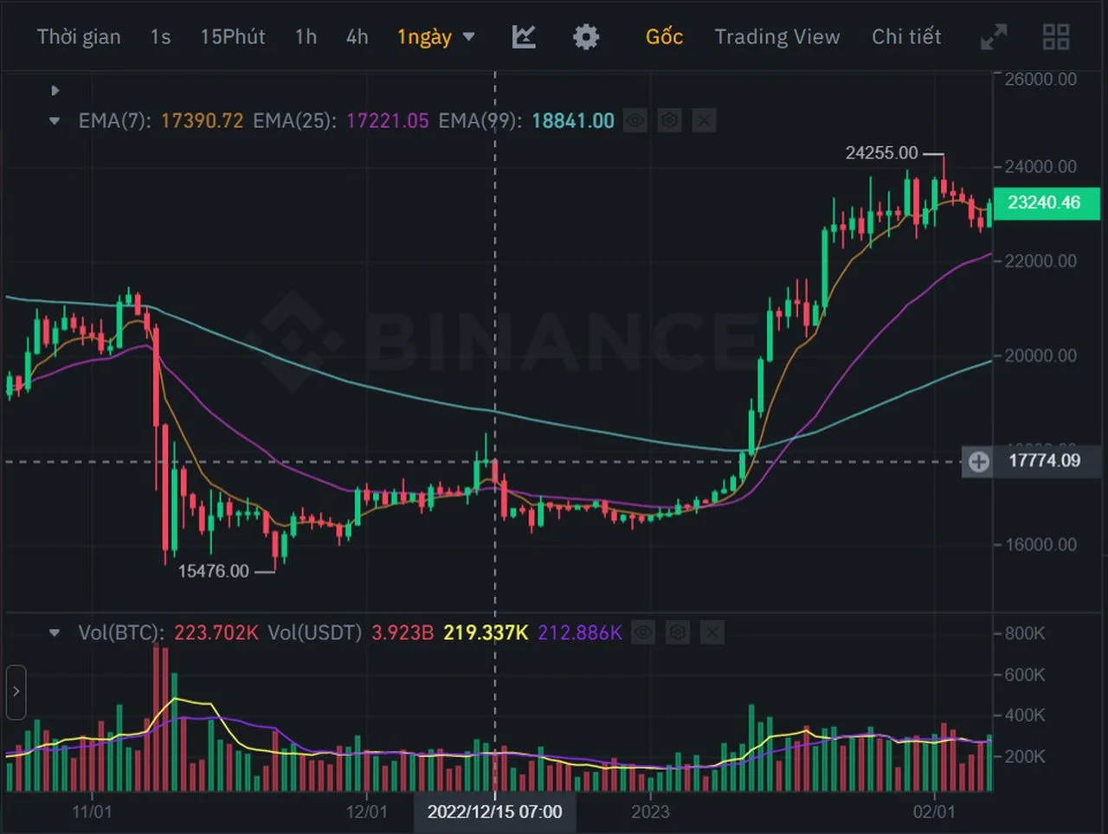Click the current price label 23240.46
The width and height of the screenshot is (1108, 834).
coord(1044,202)
